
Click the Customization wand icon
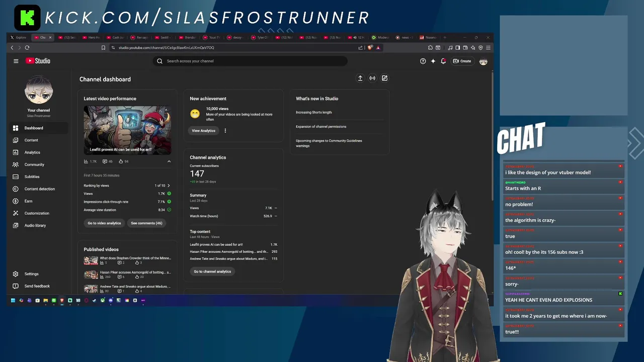tap(16, 213)
